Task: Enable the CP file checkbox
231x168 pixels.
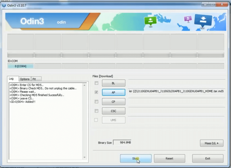Action: click(96, 101)
